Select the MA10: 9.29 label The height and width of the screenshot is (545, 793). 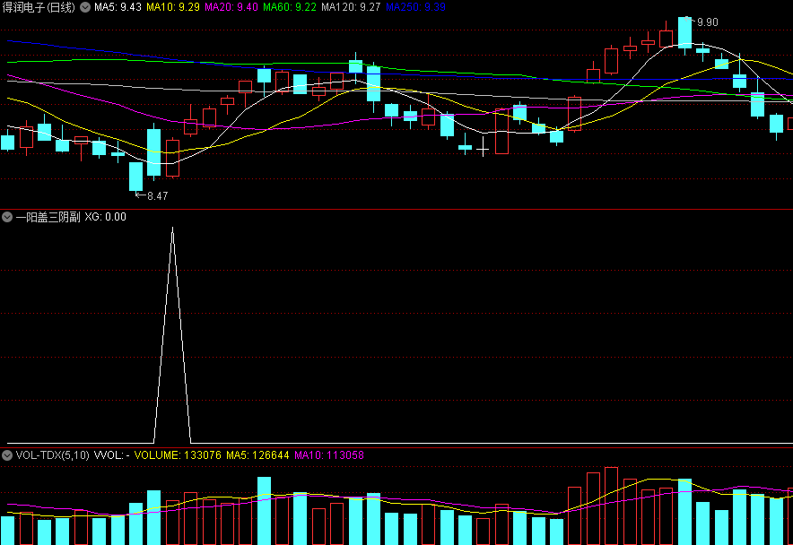pos(173,7)
